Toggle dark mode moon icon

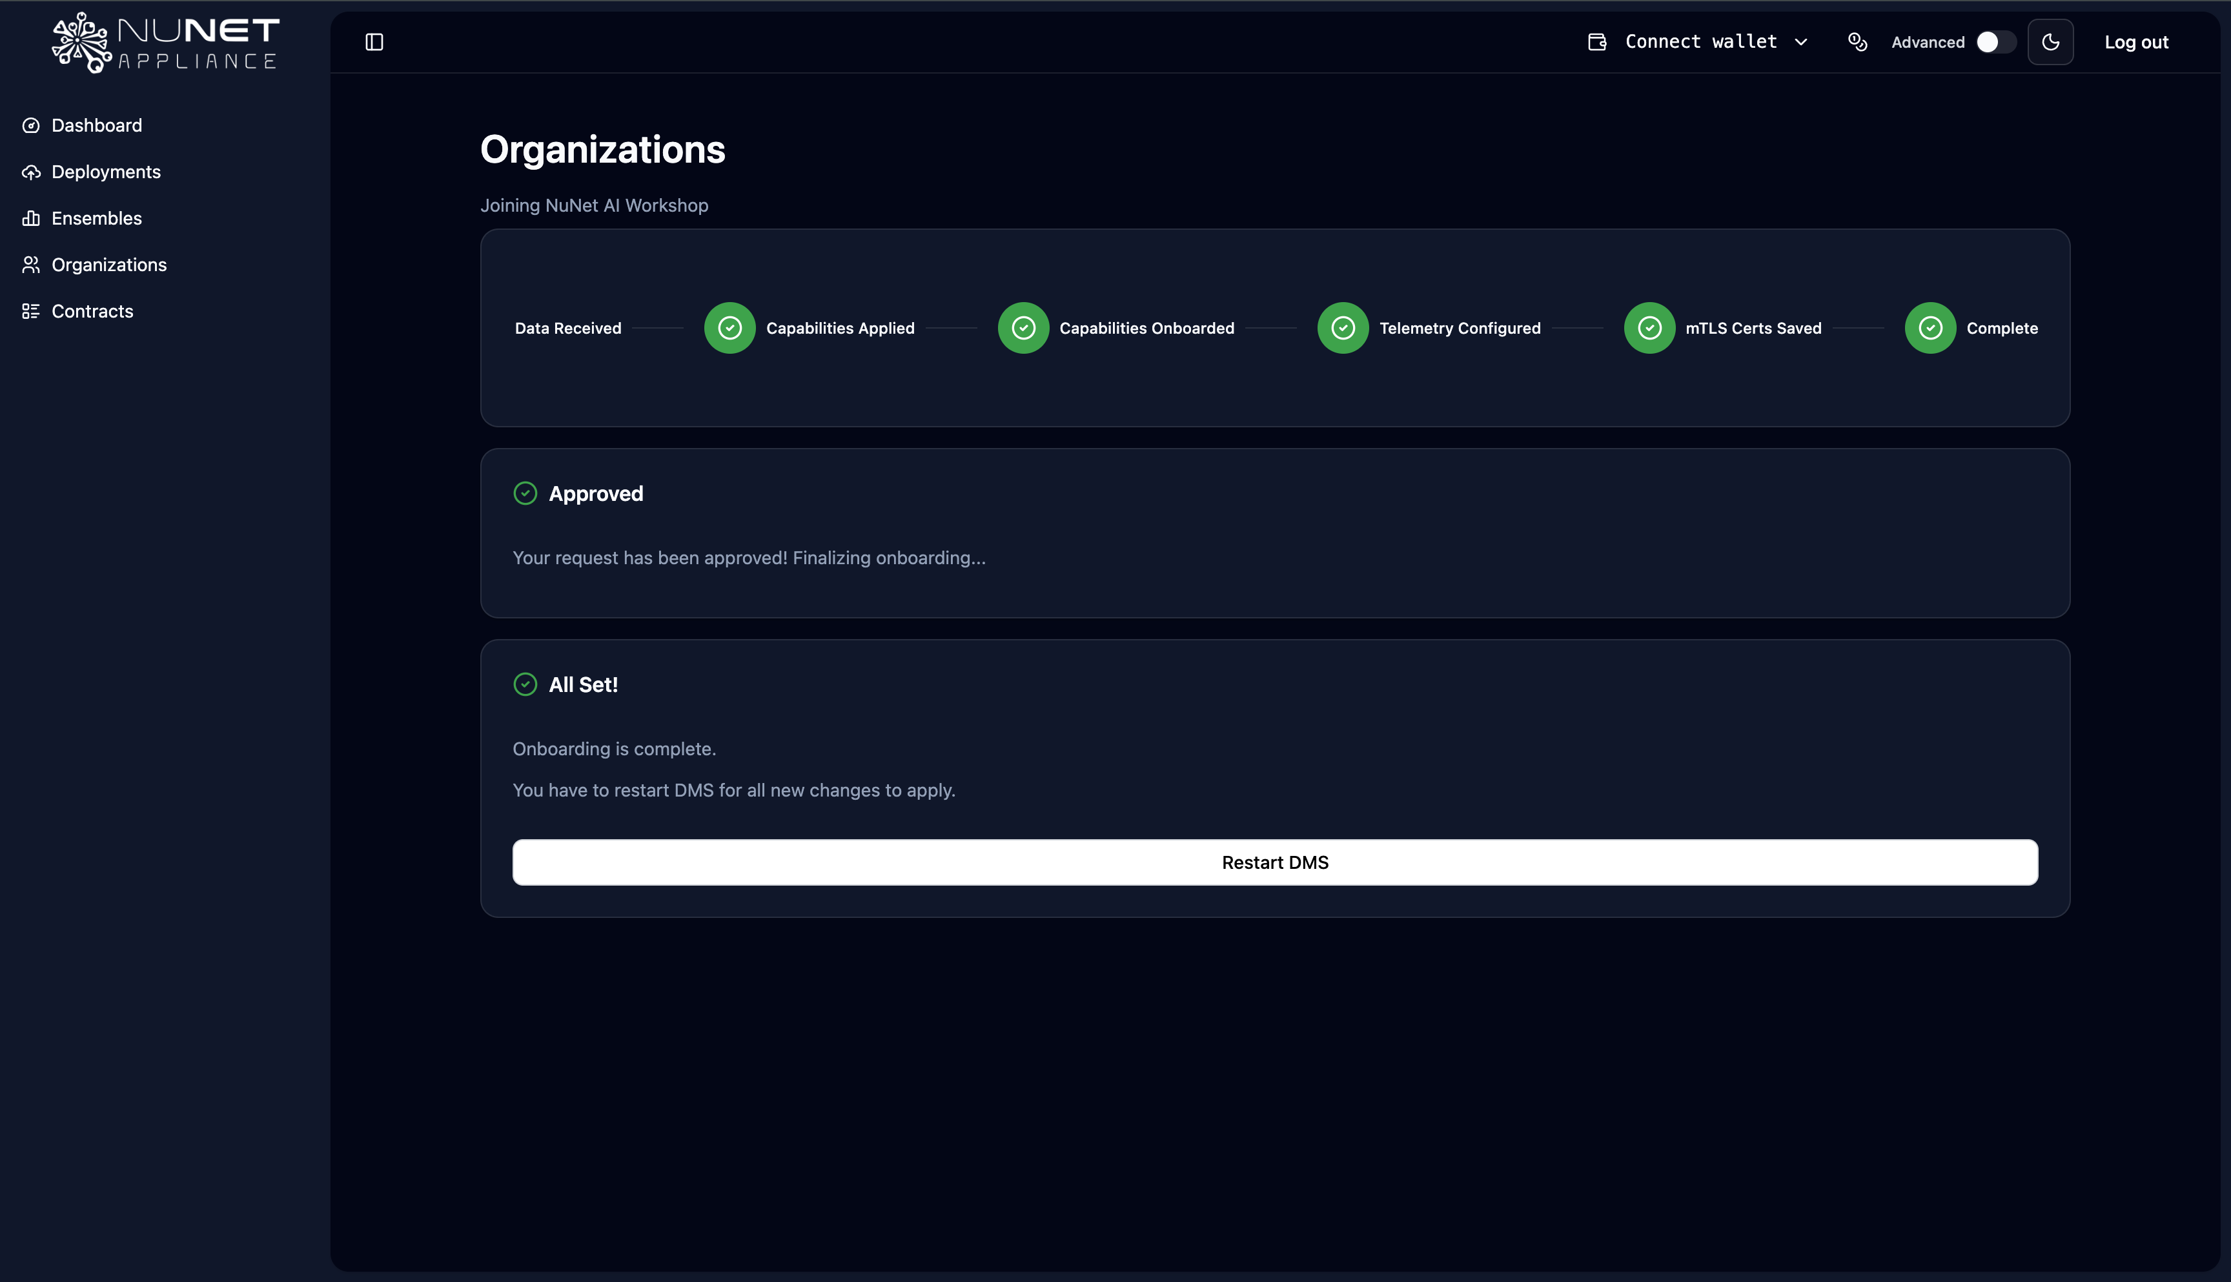(x=2050, y=42)
